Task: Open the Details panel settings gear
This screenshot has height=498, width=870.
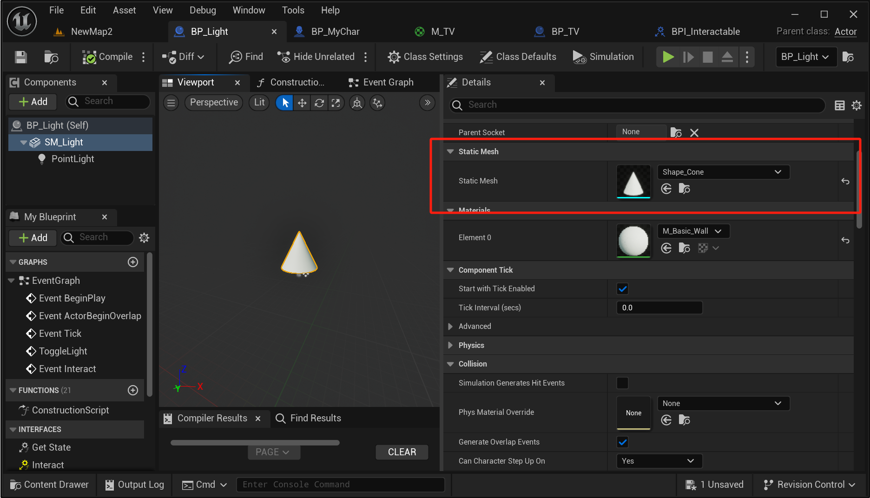Action: point(856,105)
